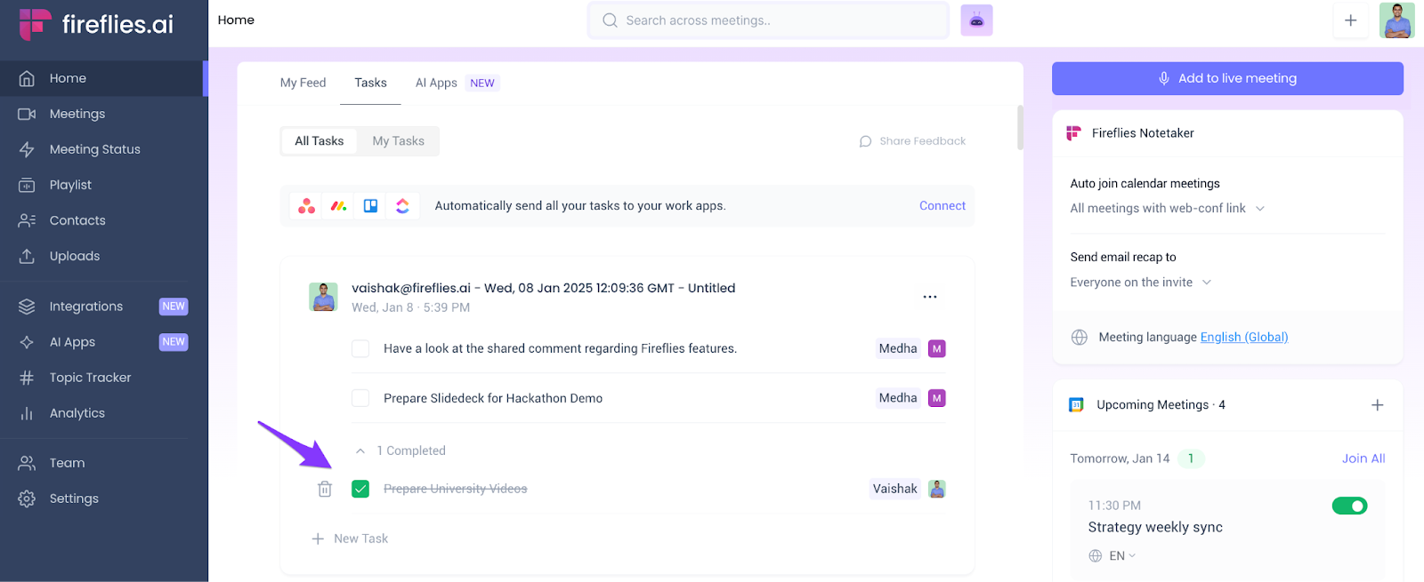Click New Task
Screen dimensions: 1424x582
[350, 538]
